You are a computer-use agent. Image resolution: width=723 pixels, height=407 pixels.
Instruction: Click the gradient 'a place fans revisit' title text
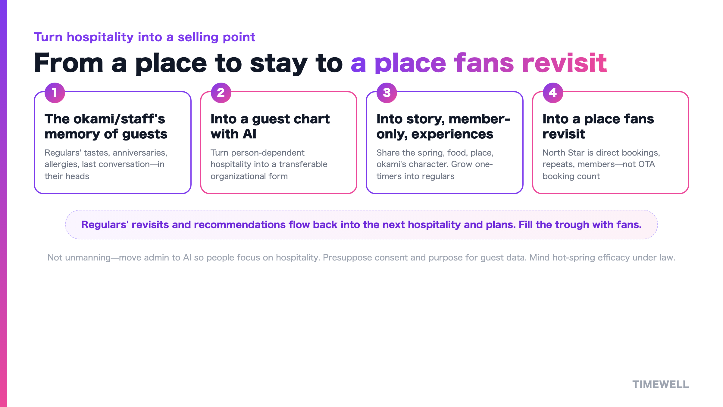click(479, 63)
